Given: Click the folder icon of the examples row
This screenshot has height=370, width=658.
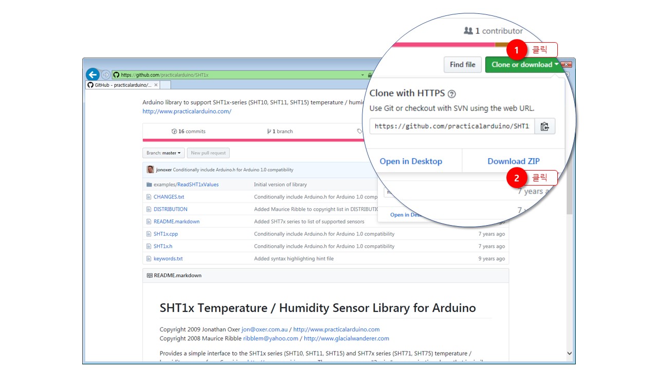Looking at the screenshot, I should pos(149,184).
